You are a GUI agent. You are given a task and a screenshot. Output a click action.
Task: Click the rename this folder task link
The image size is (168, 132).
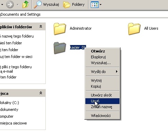click(x=17, y=36)
